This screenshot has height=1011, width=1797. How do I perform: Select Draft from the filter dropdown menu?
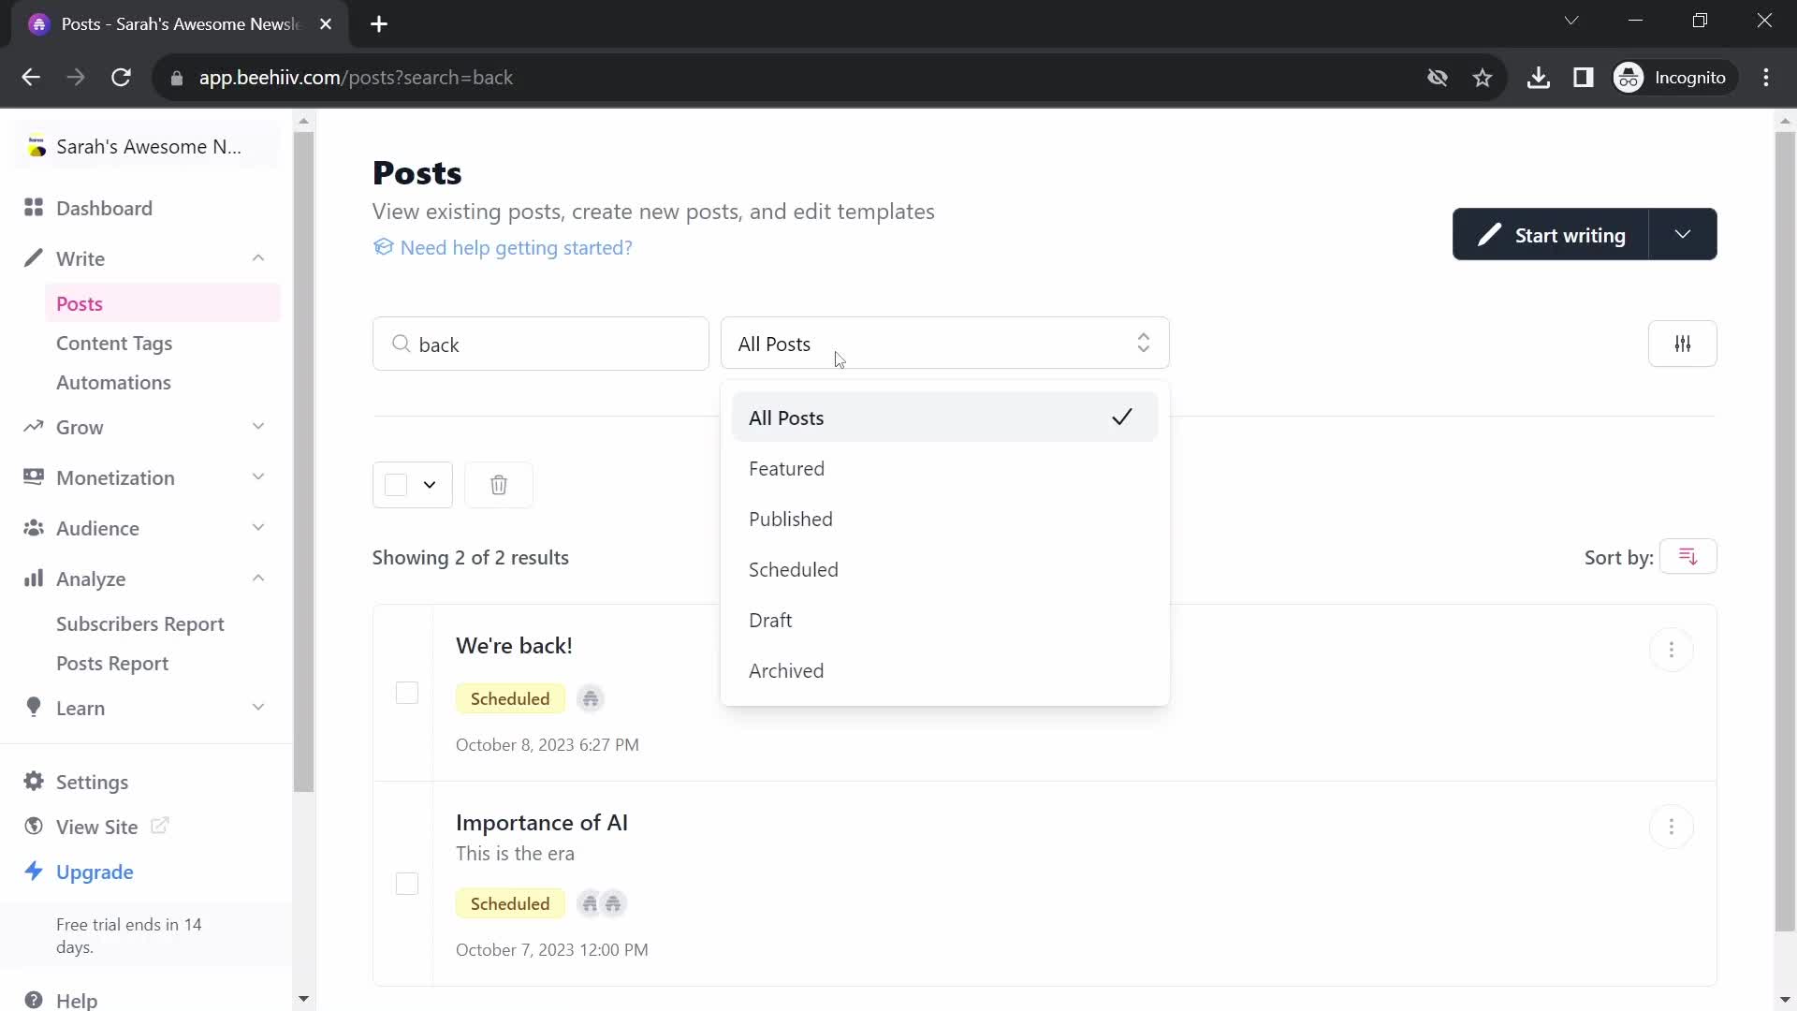coord(772,619)
